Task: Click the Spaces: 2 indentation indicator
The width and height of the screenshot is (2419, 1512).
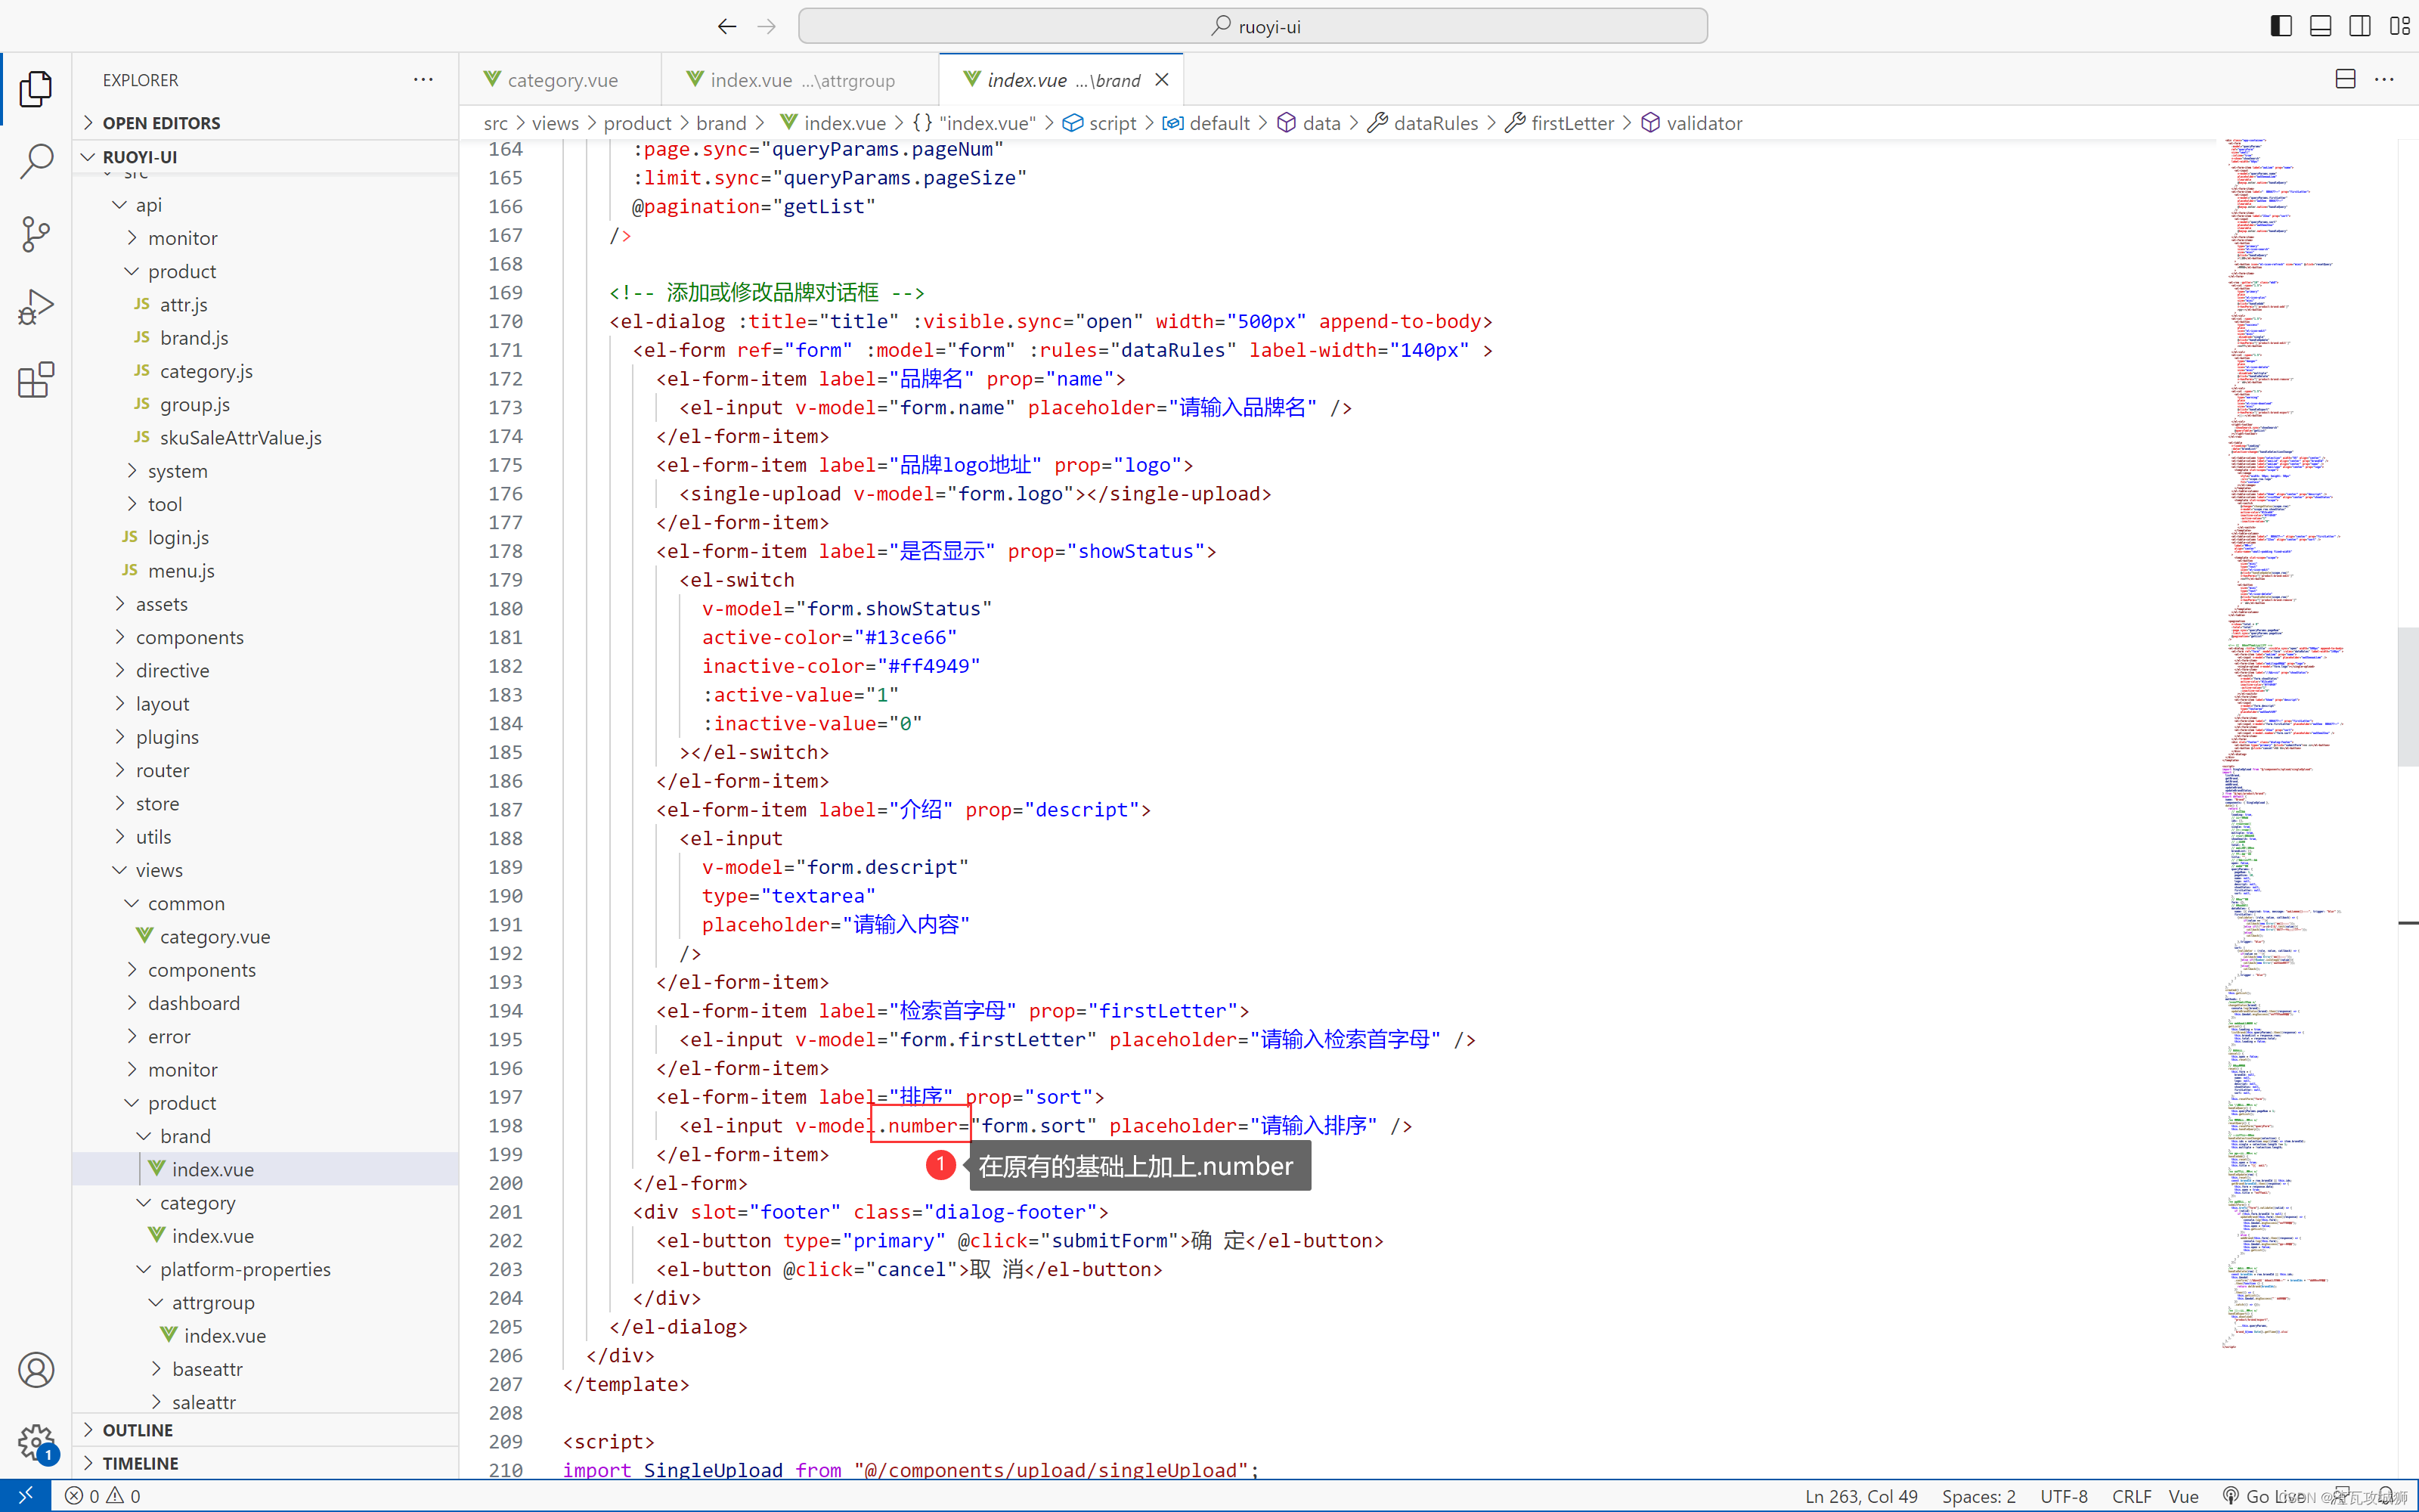Action: coord(1978,1496)
